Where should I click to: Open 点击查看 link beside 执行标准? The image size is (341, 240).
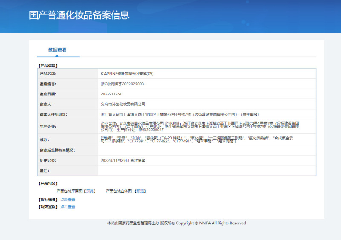[x=67, y=199]
